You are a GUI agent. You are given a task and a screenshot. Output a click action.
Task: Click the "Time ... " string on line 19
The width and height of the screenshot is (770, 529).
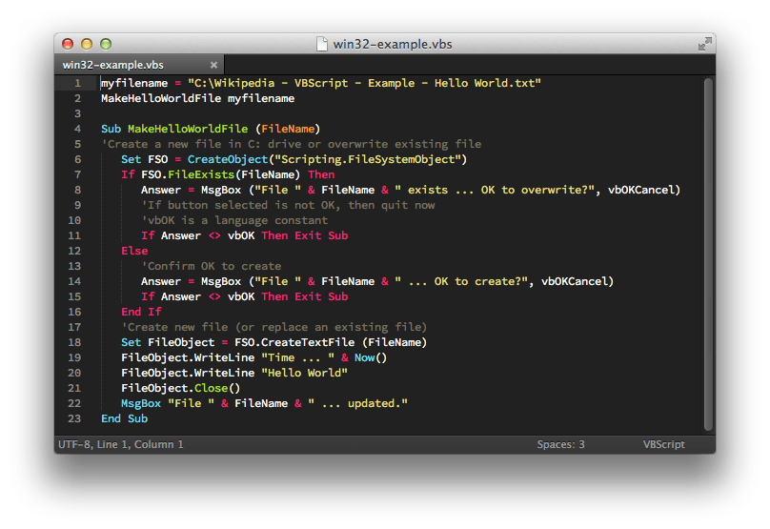298,357
